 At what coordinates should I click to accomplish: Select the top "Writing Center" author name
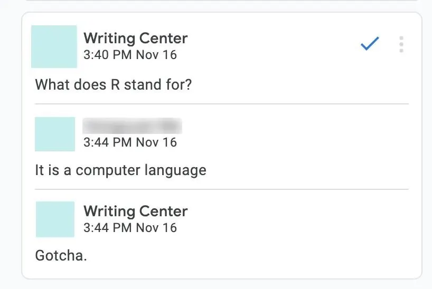(135, 38)
